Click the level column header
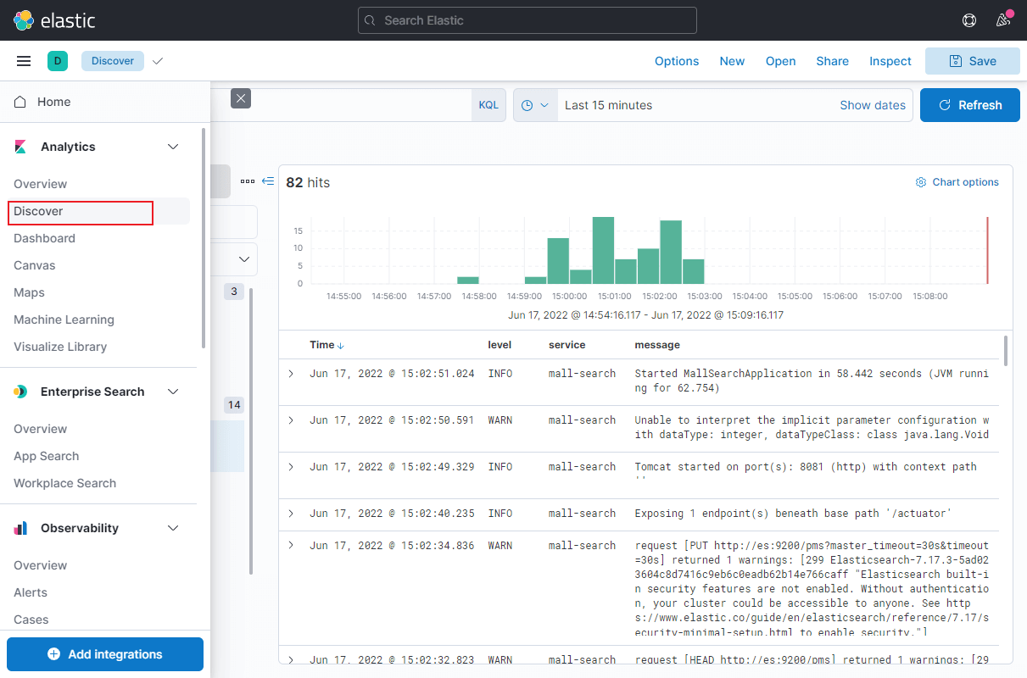The image size is (1027, 678). pyautogui.click(x=500, y=345)
